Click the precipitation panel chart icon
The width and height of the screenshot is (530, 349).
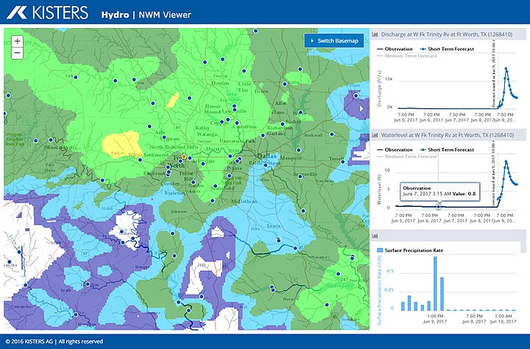375,236
